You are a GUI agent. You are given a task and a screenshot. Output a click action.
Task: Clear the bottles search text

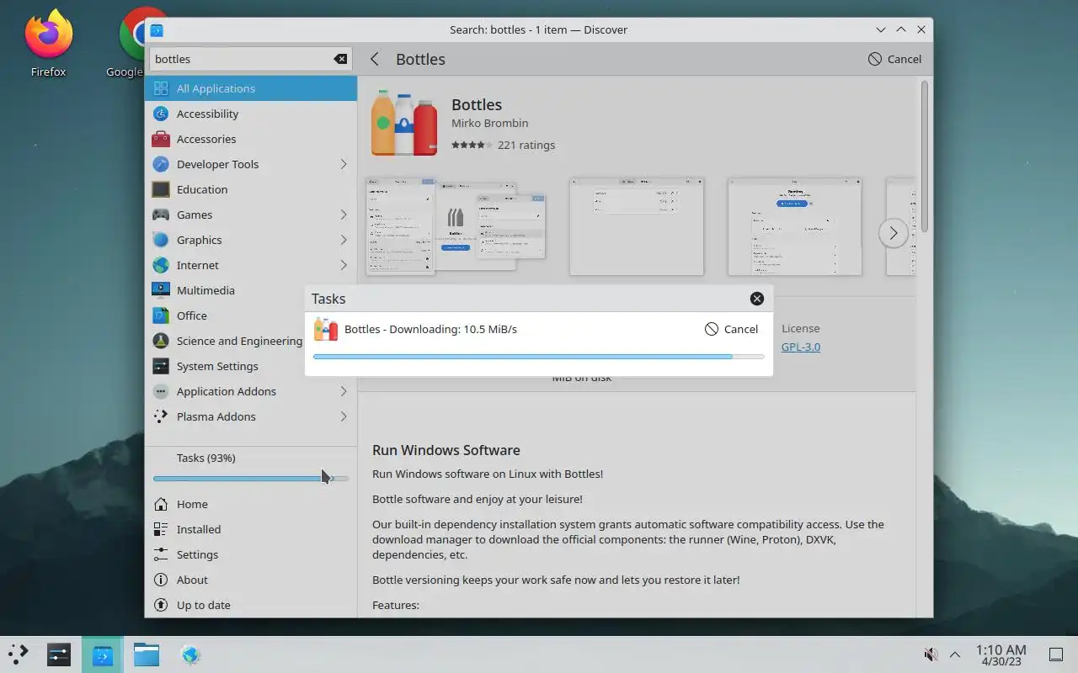coord(340,59)
